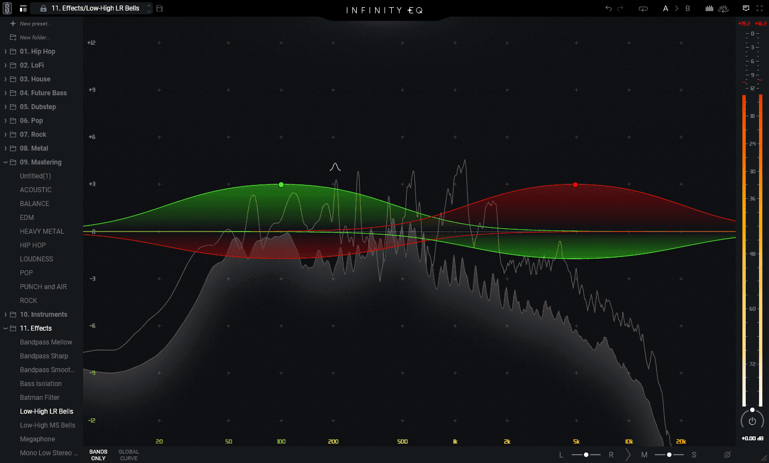
Task: Step presets with up-down arrows
Action: [x=149, y=8]
